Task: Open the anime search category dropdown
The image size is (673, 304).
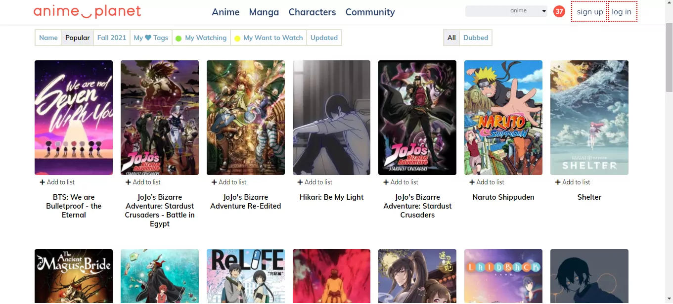Action: (528, 11)
